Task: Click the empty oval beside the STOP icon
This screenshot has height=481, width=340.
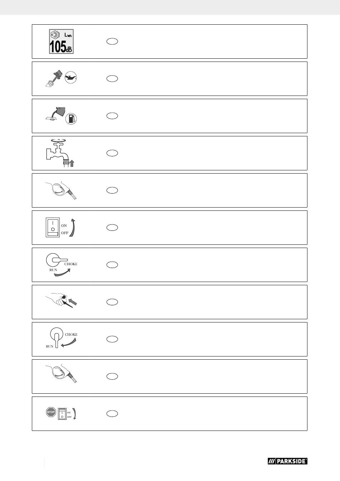Action: [x=112, y=414]
